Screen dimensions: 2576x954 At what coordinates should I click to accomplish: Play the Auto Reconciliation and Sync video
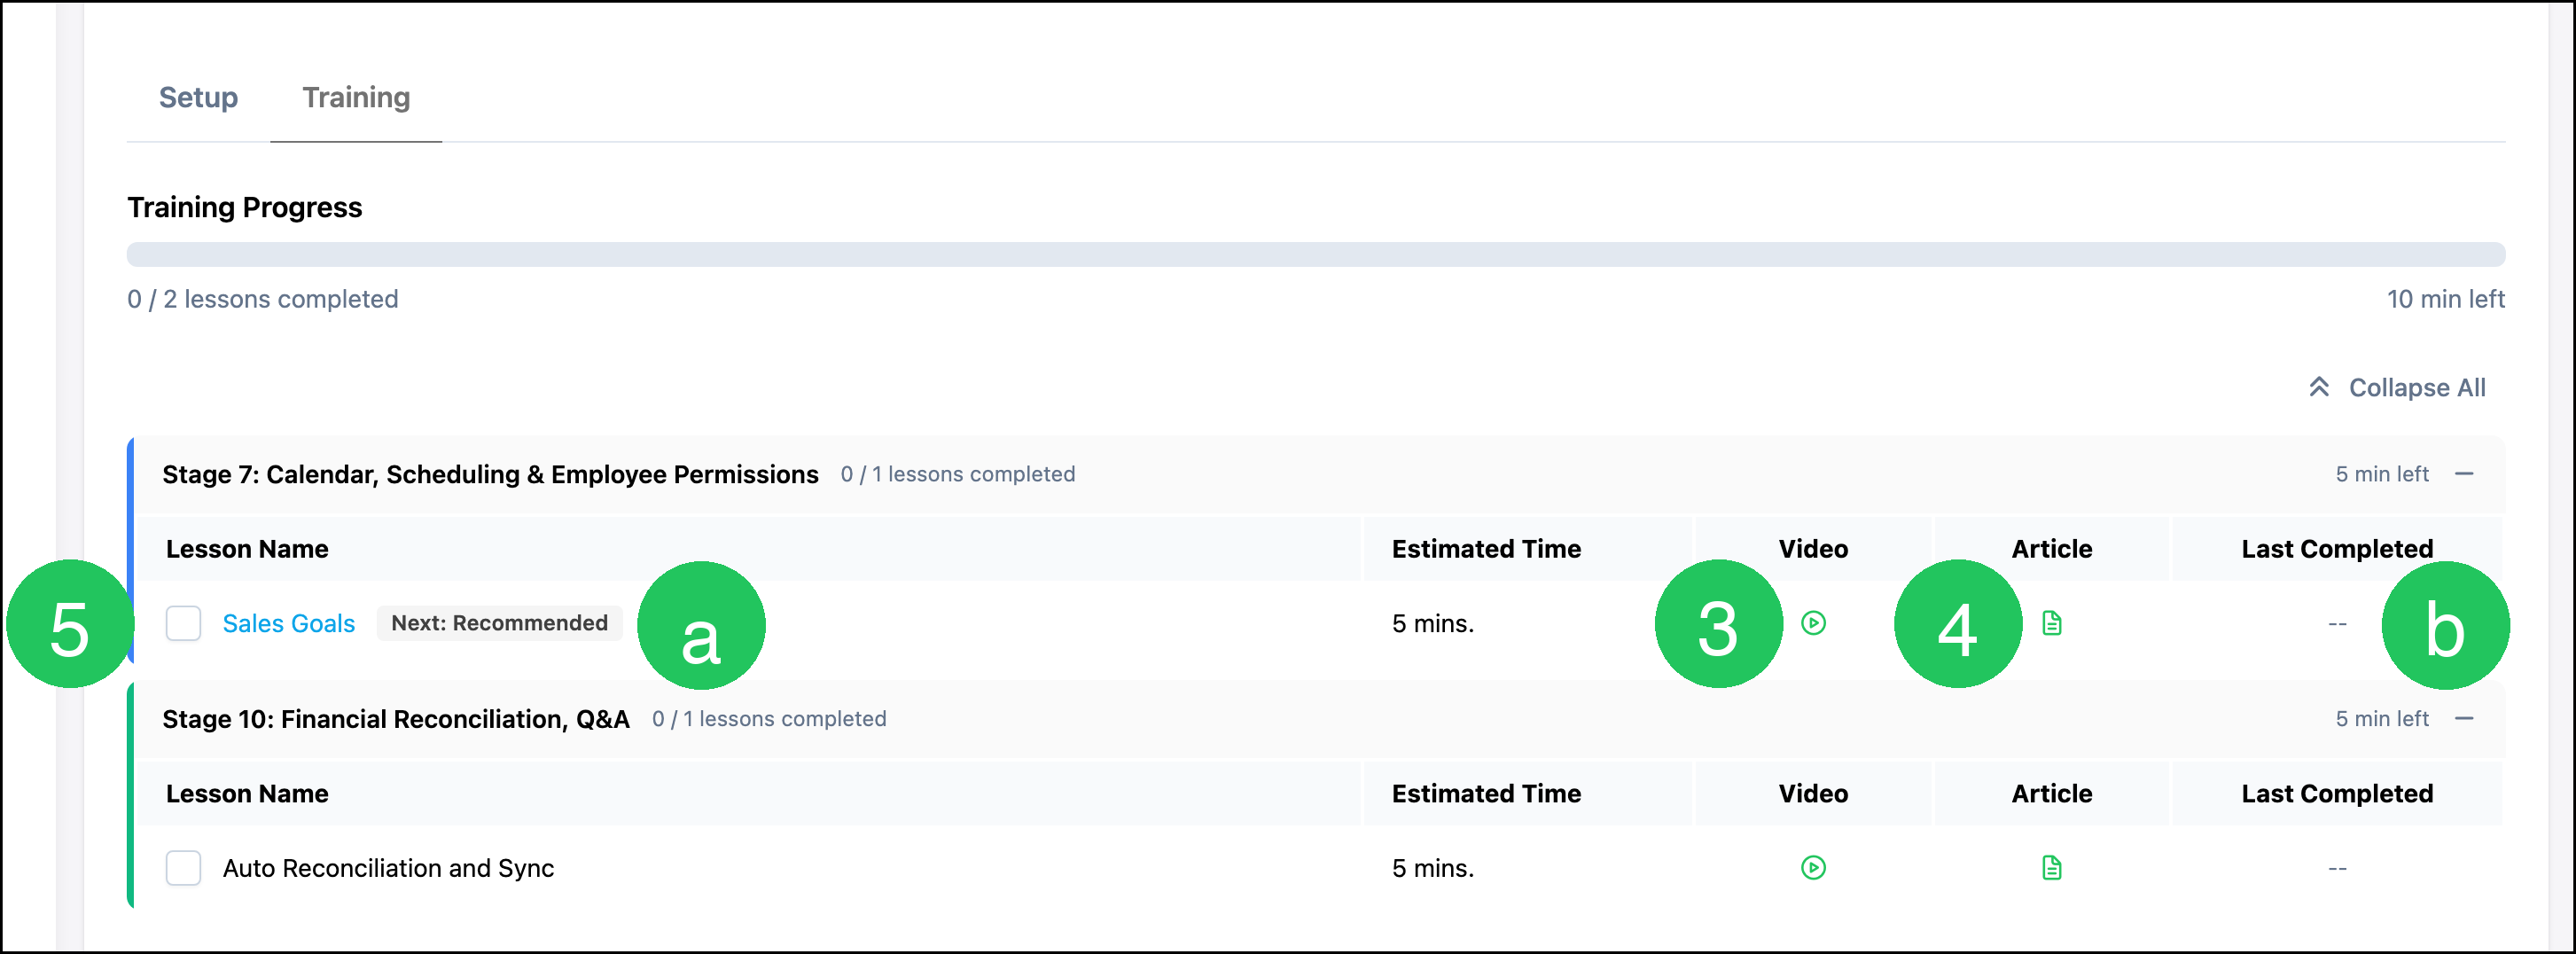pos(1813,867)
